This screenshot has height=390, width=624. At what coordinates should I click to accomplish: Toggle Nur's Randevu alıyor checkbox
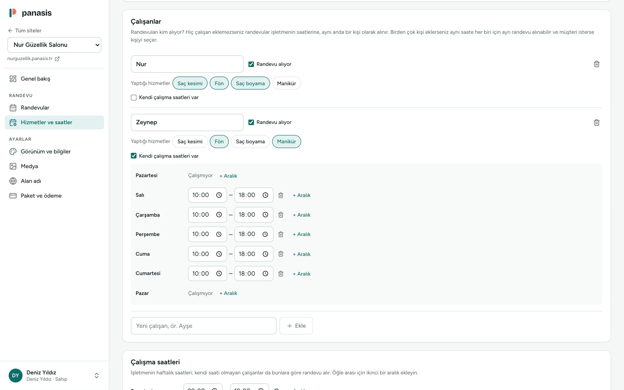point(251,64)
